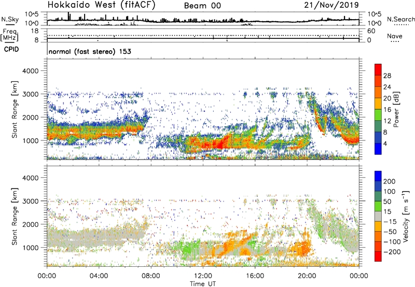Click the 'Nave' legend label

394,36
